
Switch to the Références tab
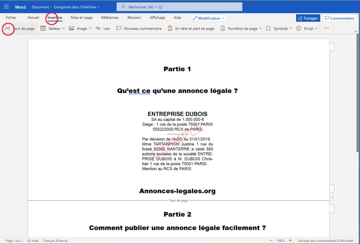pyautogui.click(x=110, y=18)
